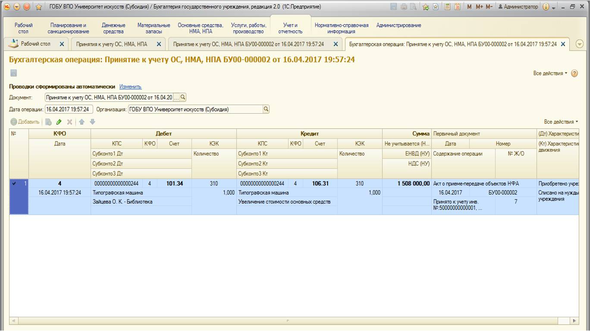590x331 pixels.
Task: Click the magnifier icon in Документ field
Action: [x=183, y=97]
